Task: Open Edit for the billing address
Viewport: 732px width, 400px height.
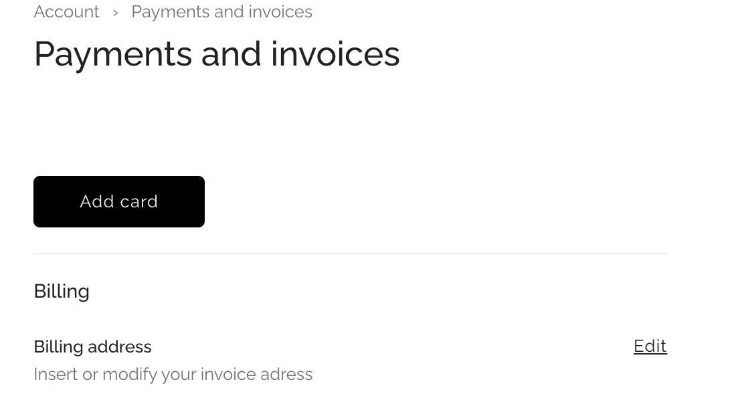Action: [x=650, y=346]
